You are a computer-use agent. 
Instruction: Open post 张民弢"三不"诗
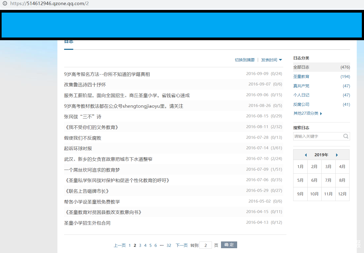(83, 117)
